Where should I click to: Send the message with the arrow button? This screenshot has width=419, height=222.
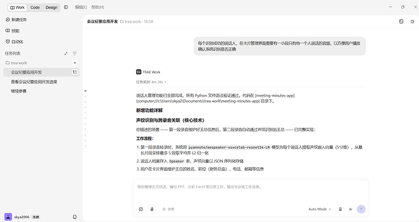361,209
